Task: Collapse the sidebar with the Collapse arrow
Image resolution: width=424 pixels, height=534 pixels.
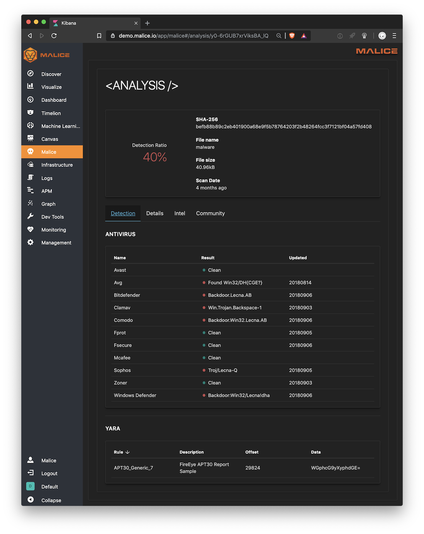Action: tap(30, 500)
